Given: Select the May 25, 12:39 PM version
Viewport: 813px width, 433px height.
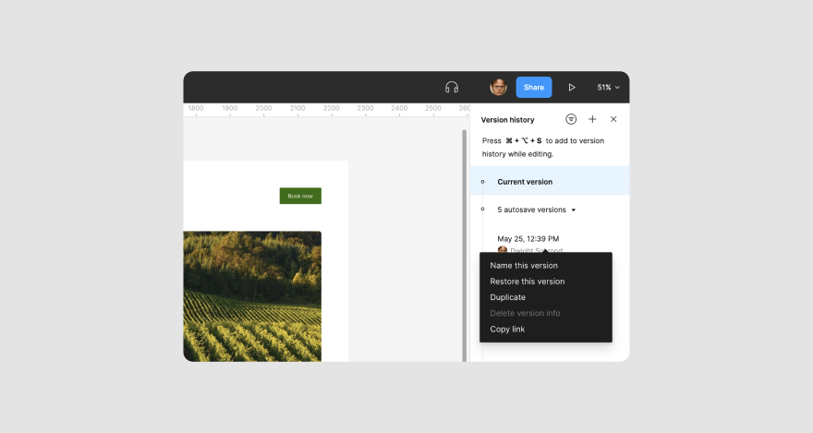Looking at the screenshot, I should 528,239.
